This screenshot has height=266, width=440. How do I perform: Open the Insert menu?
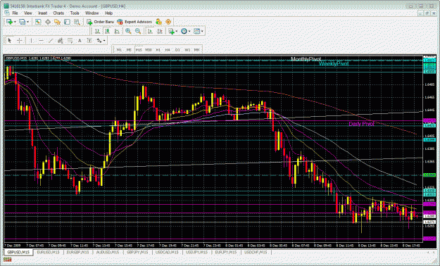43,13
